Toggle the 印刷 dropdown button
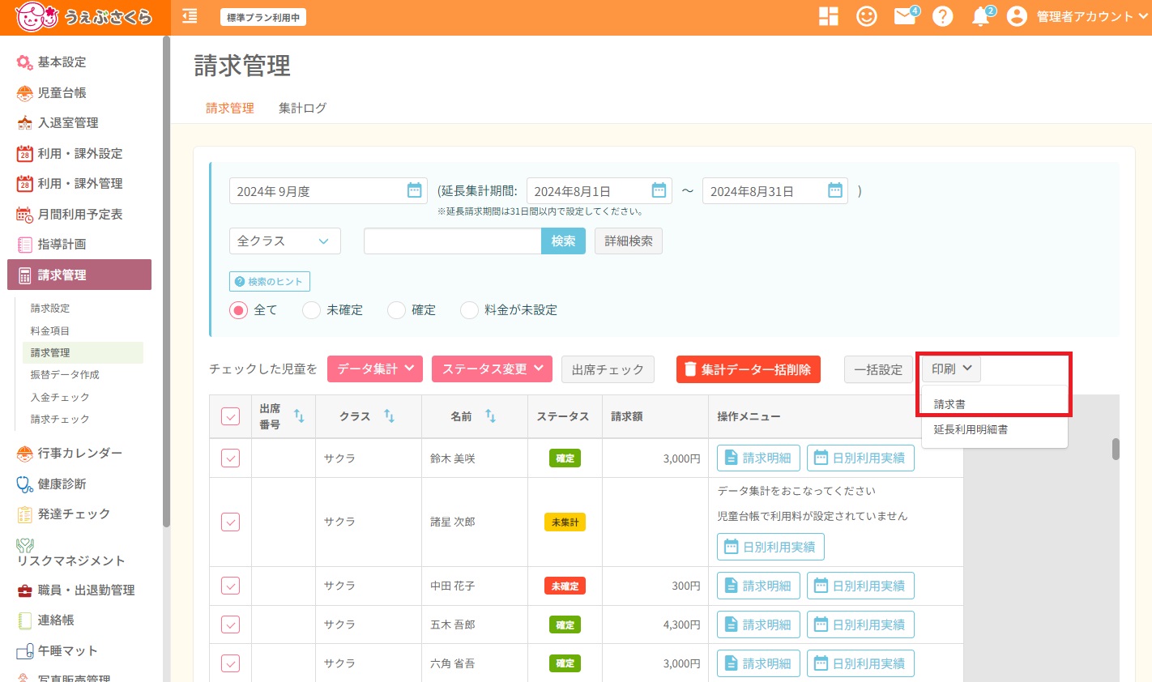Image resolution: width=1152 pixels, height=682 pixels. click(951, 369)
